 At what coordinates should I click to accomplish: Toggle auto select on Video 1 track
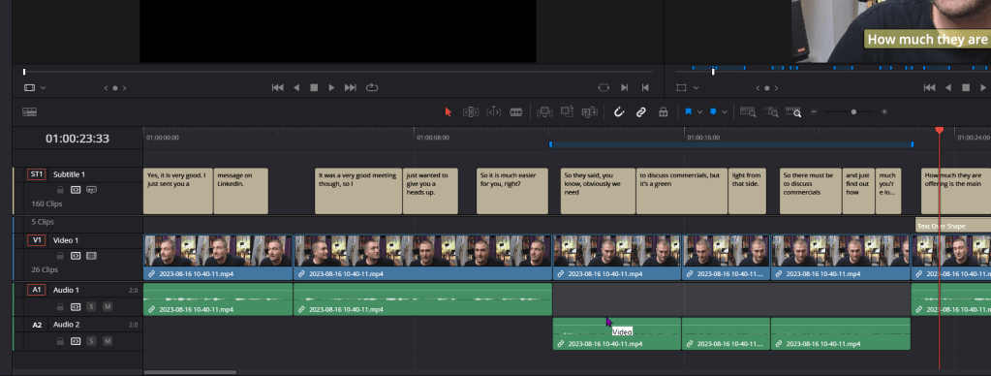point(76,256)
